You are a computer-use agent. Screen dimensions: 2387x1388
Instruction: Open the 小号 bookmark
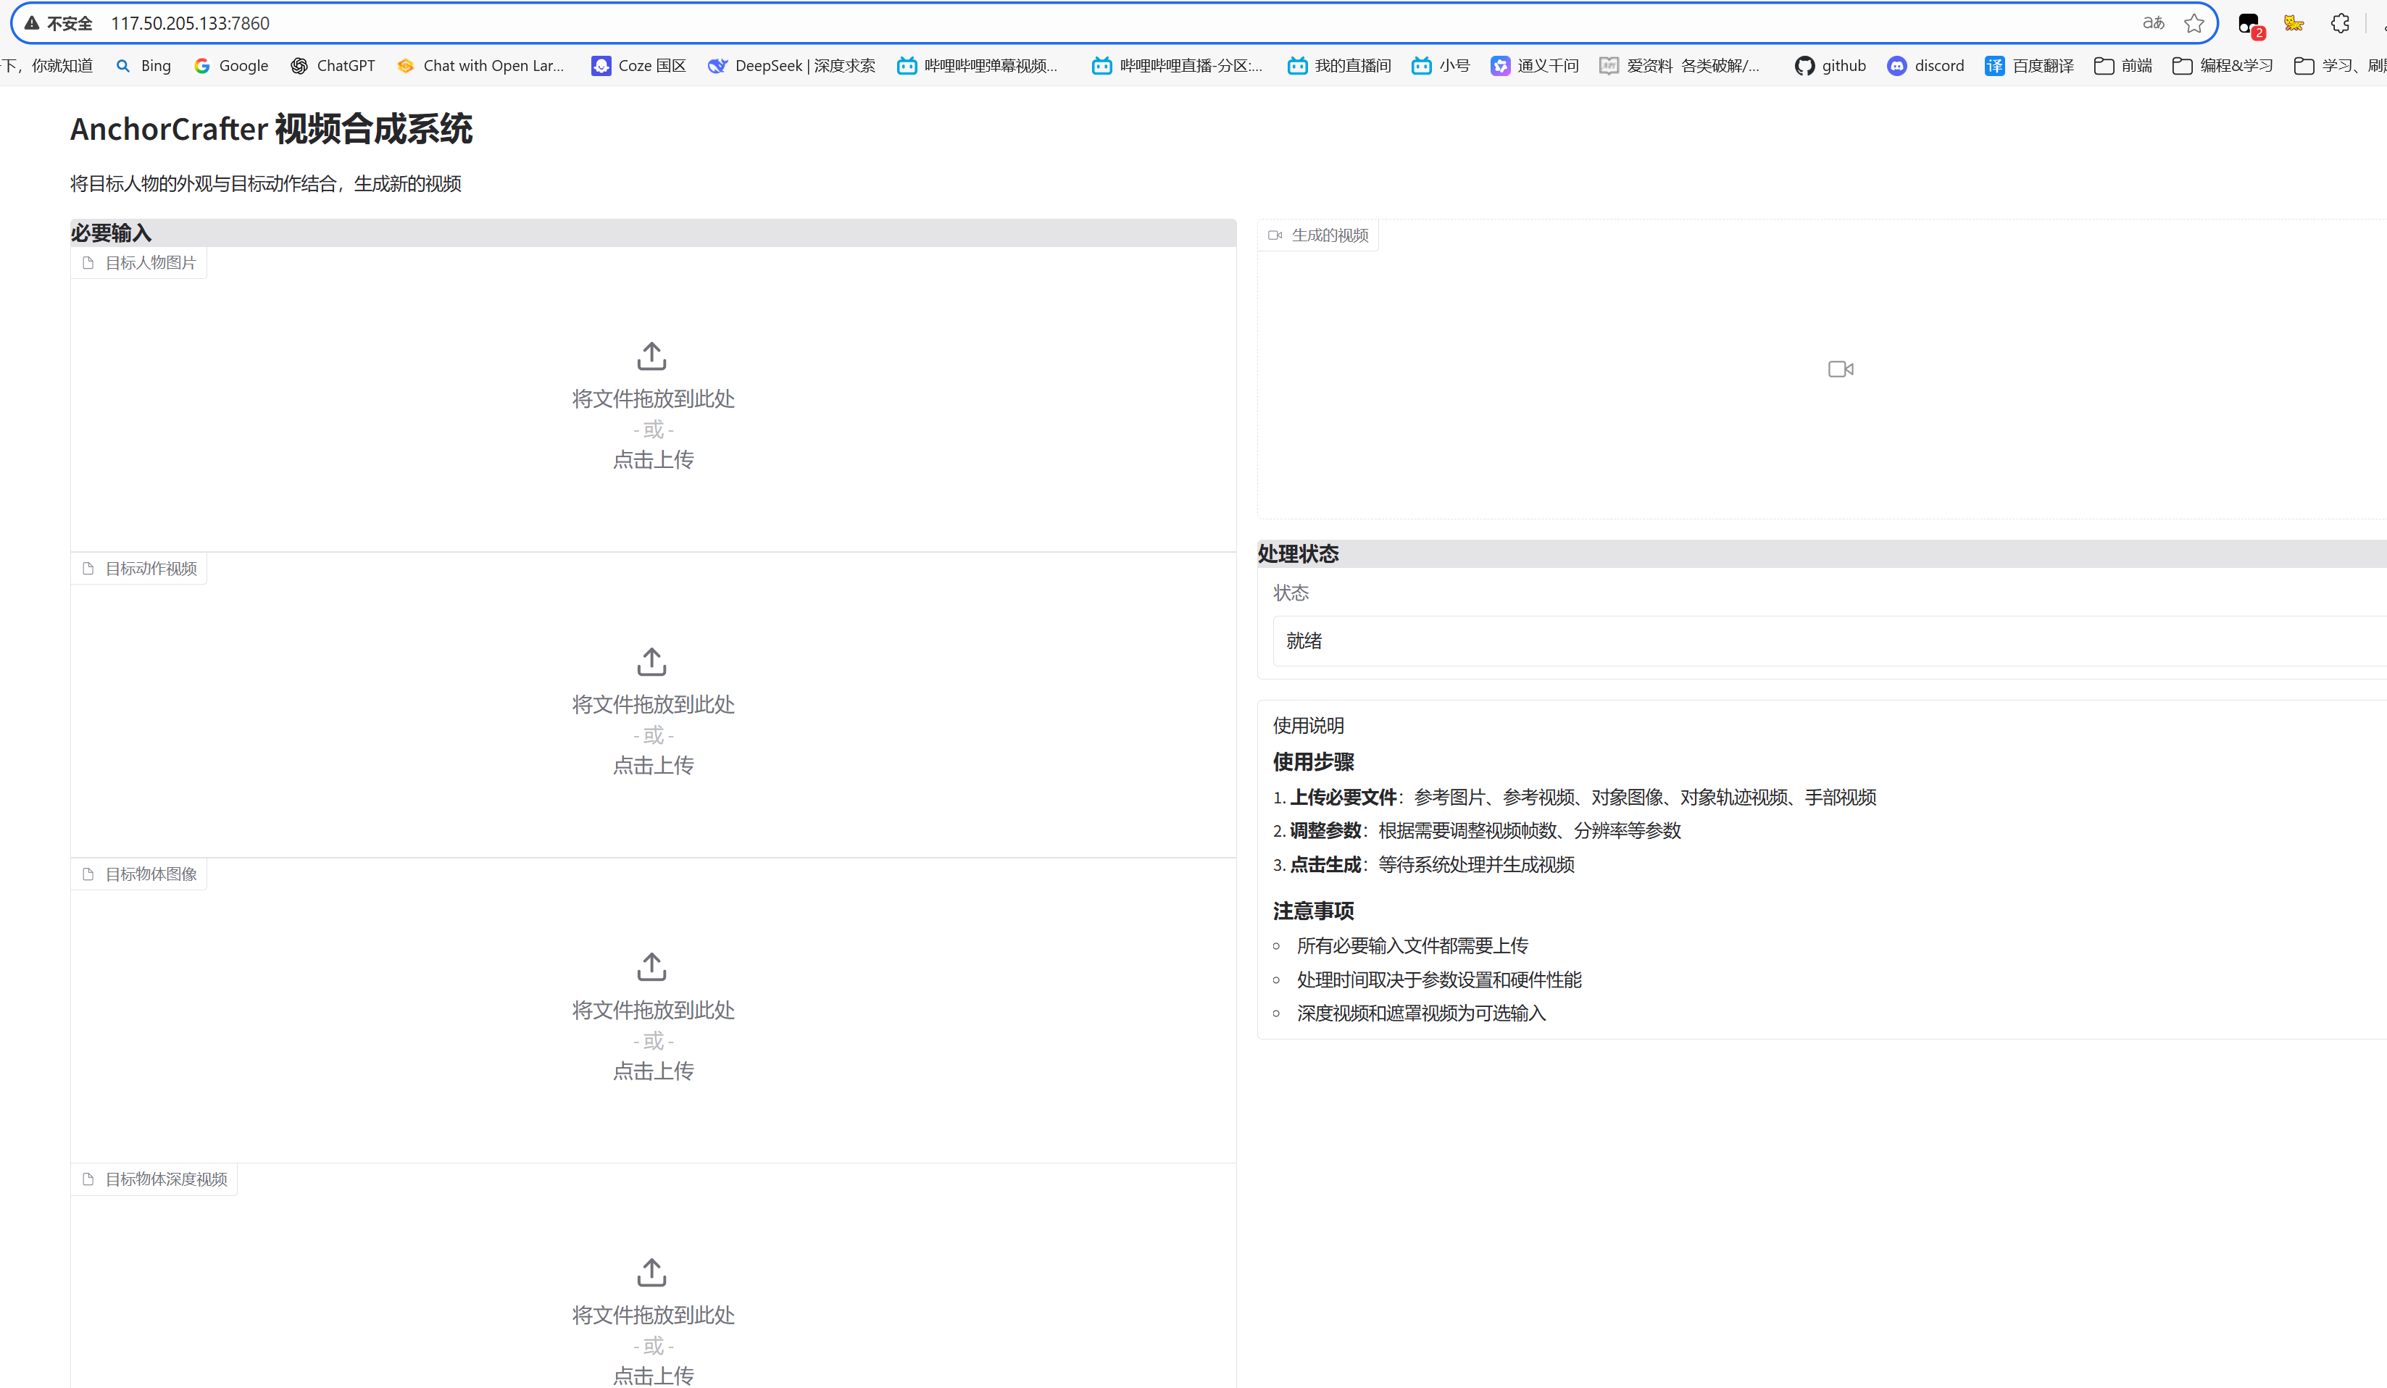(1441, 65)
